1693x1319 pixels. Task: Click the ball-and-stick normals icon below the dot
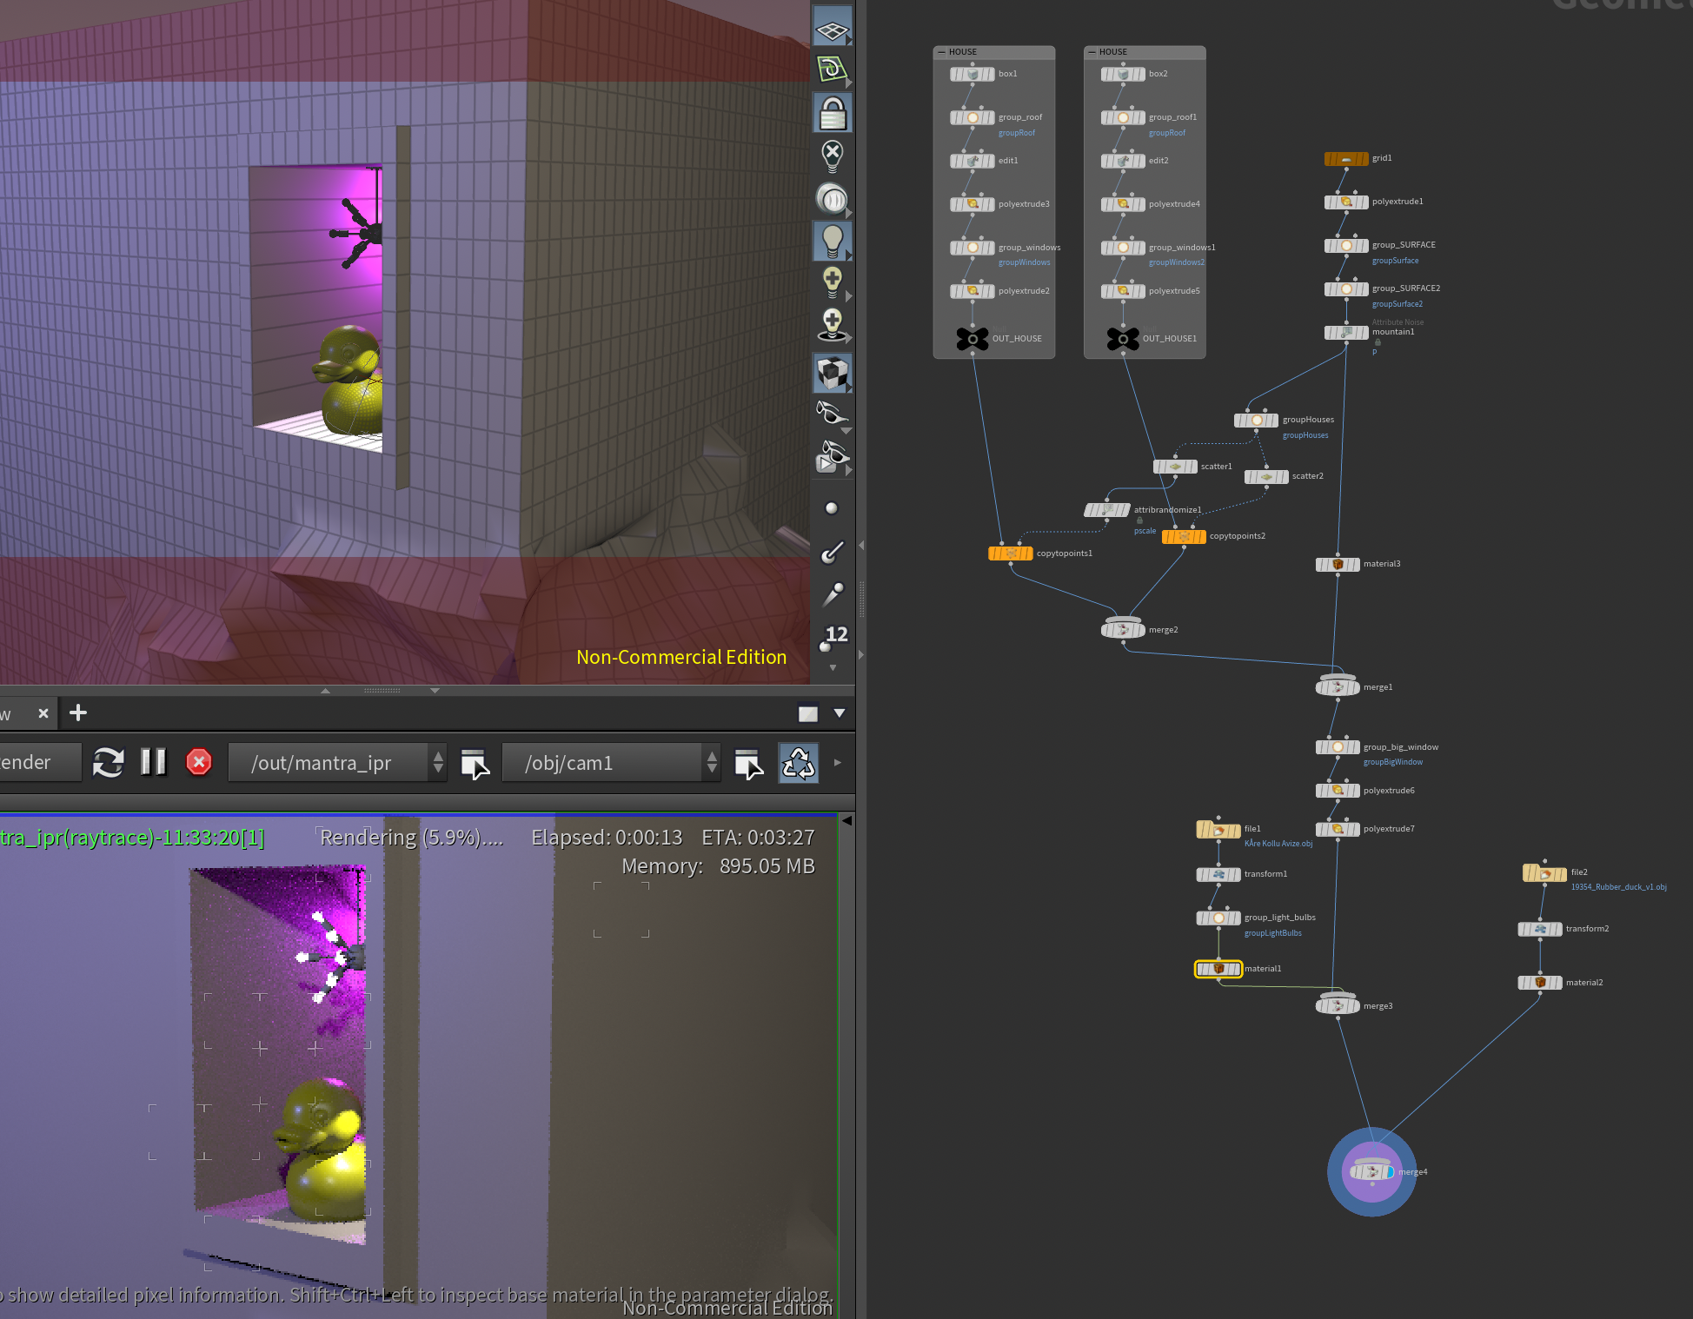click(x=832, y=551)
